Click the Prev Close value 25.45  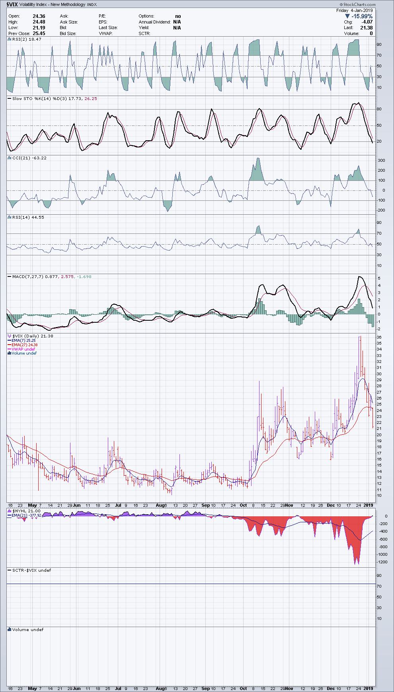pos(39,33)
